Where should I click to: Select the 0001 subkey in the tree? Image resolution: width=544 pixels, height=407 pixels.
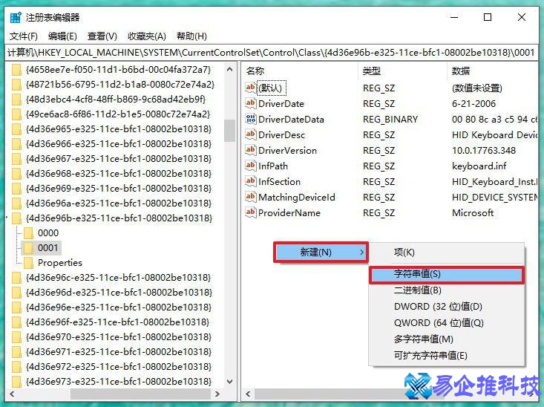tap(47, 248)
